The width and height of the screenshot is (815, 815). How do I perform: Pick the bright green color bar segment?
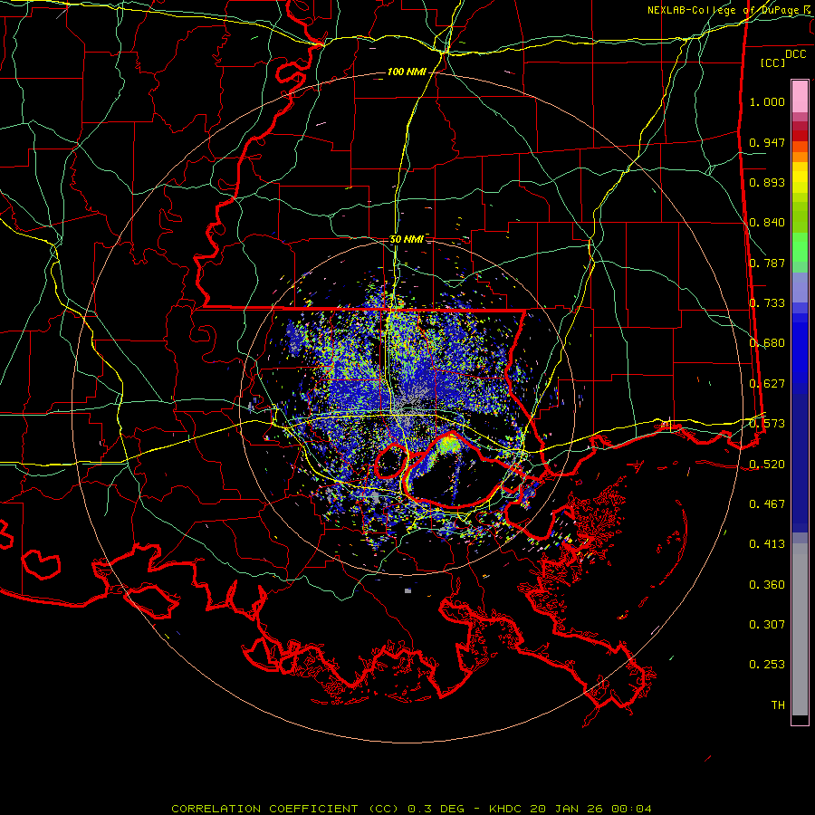(800, 247)
